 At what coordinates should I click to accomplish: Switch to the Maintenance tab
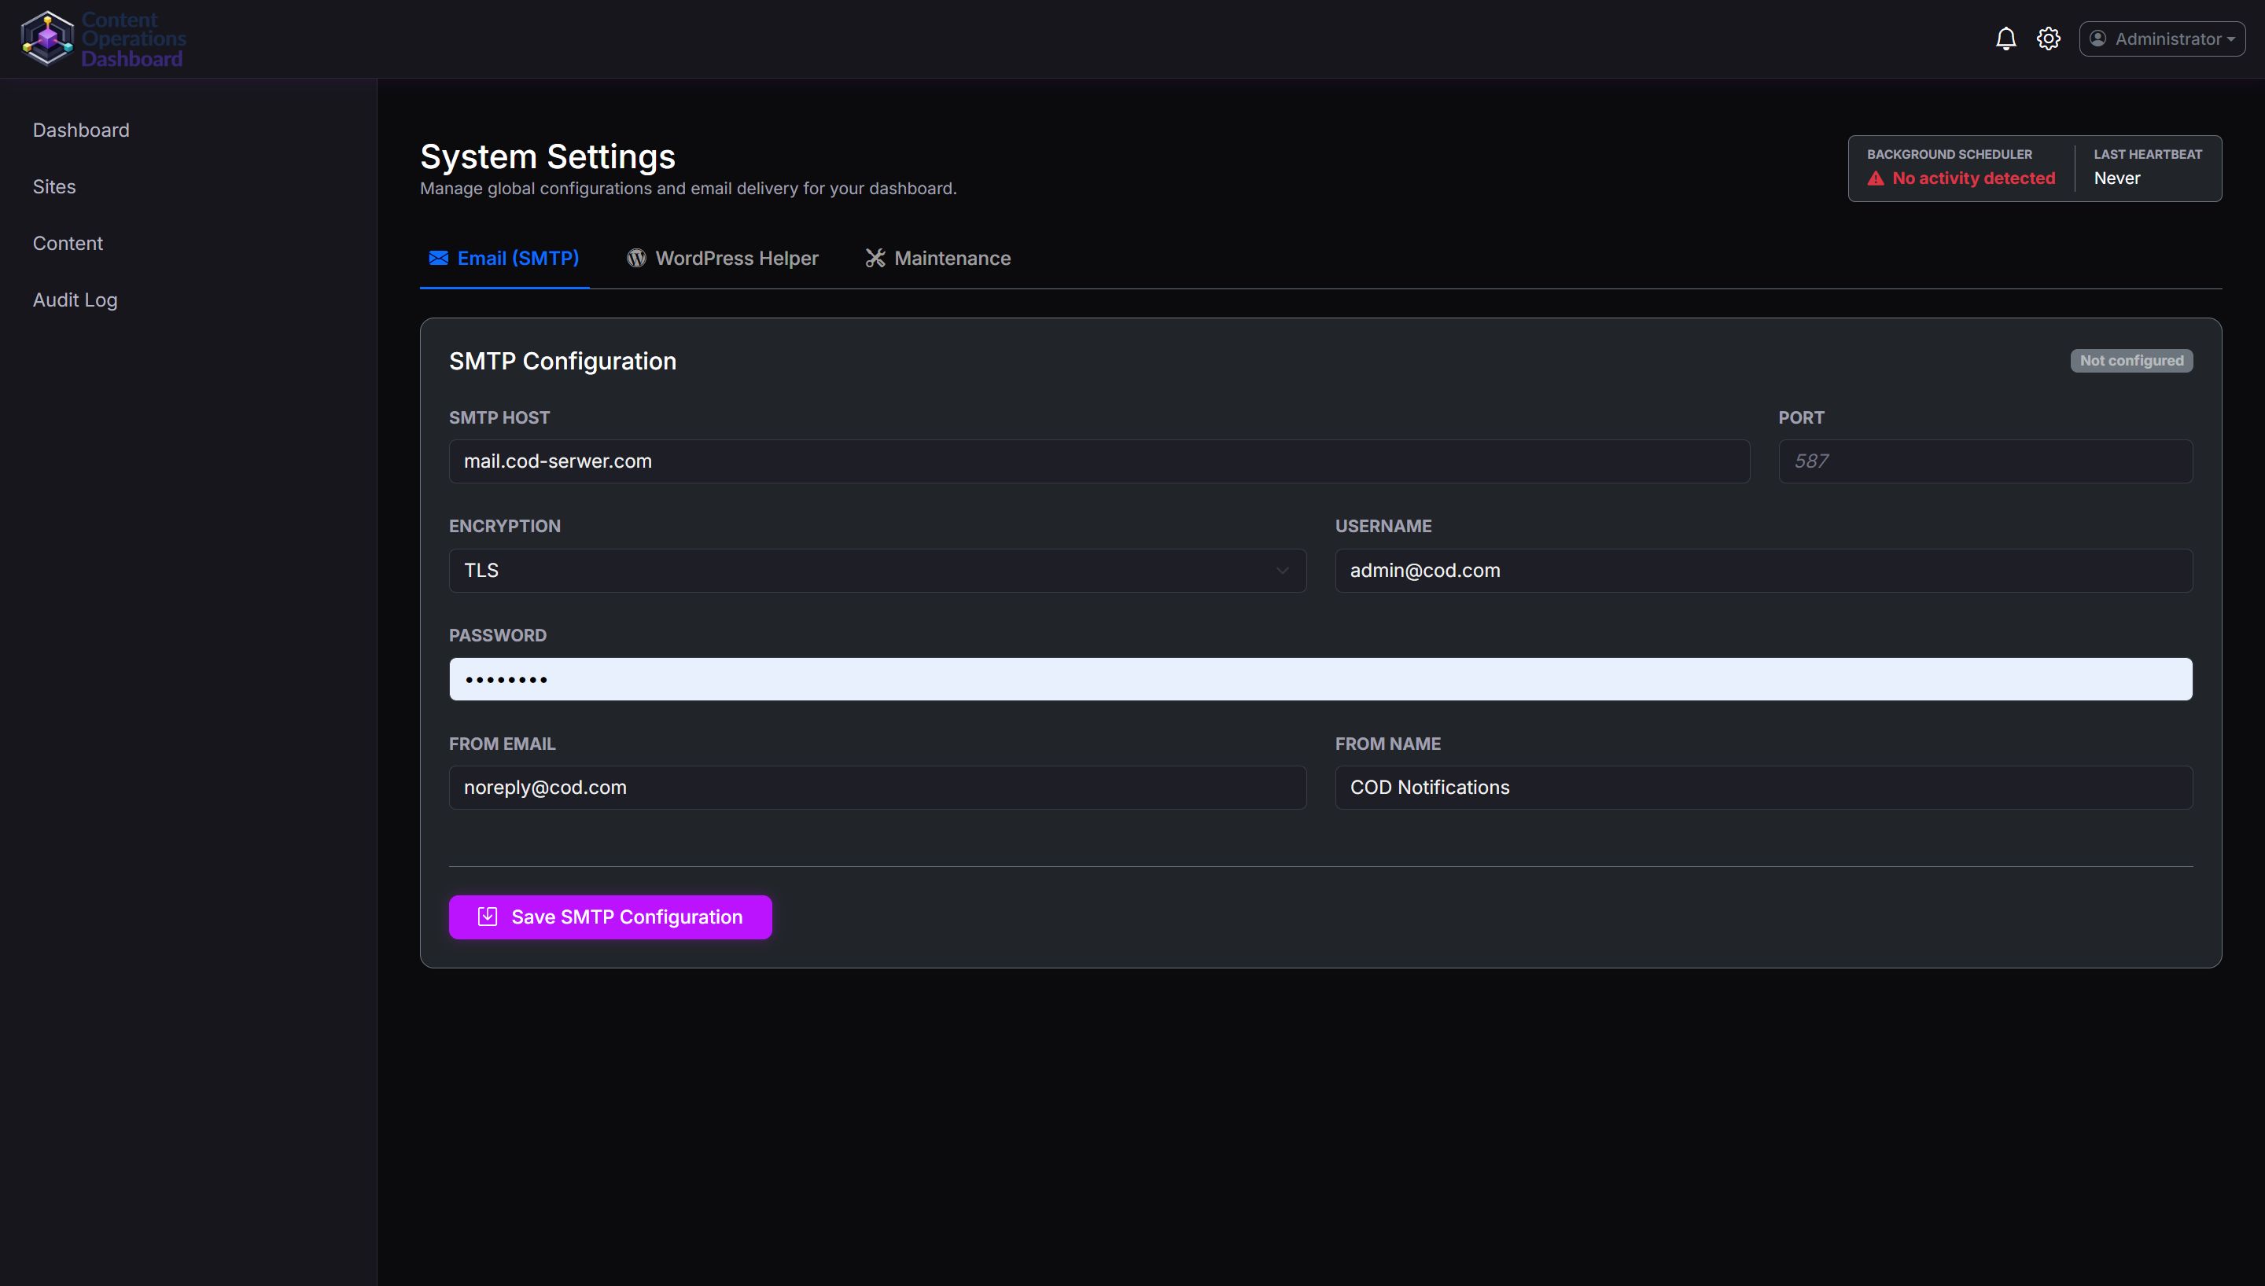click(951, 258)
